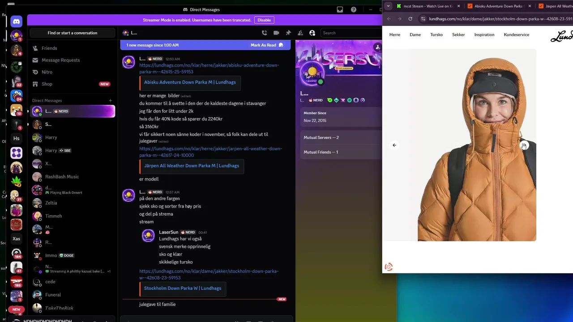This screenshot has height=322, width=573.
Task: Open the DM with Zeltia
Action: click(73, 203)
